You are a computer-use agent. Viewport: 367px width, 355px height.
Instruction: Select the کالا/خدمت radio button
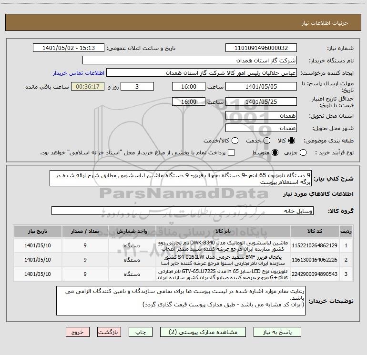pos(235,141)
